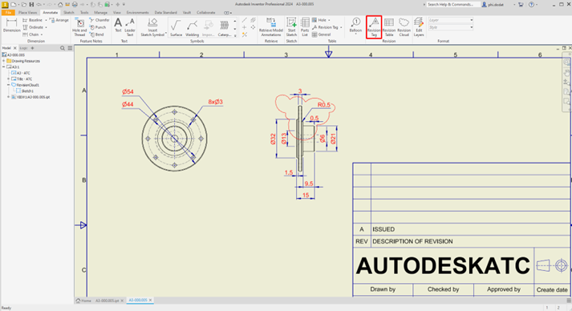Select the Surface texture symbol
The height and width of the screenshot is (311, 572).
176,28
